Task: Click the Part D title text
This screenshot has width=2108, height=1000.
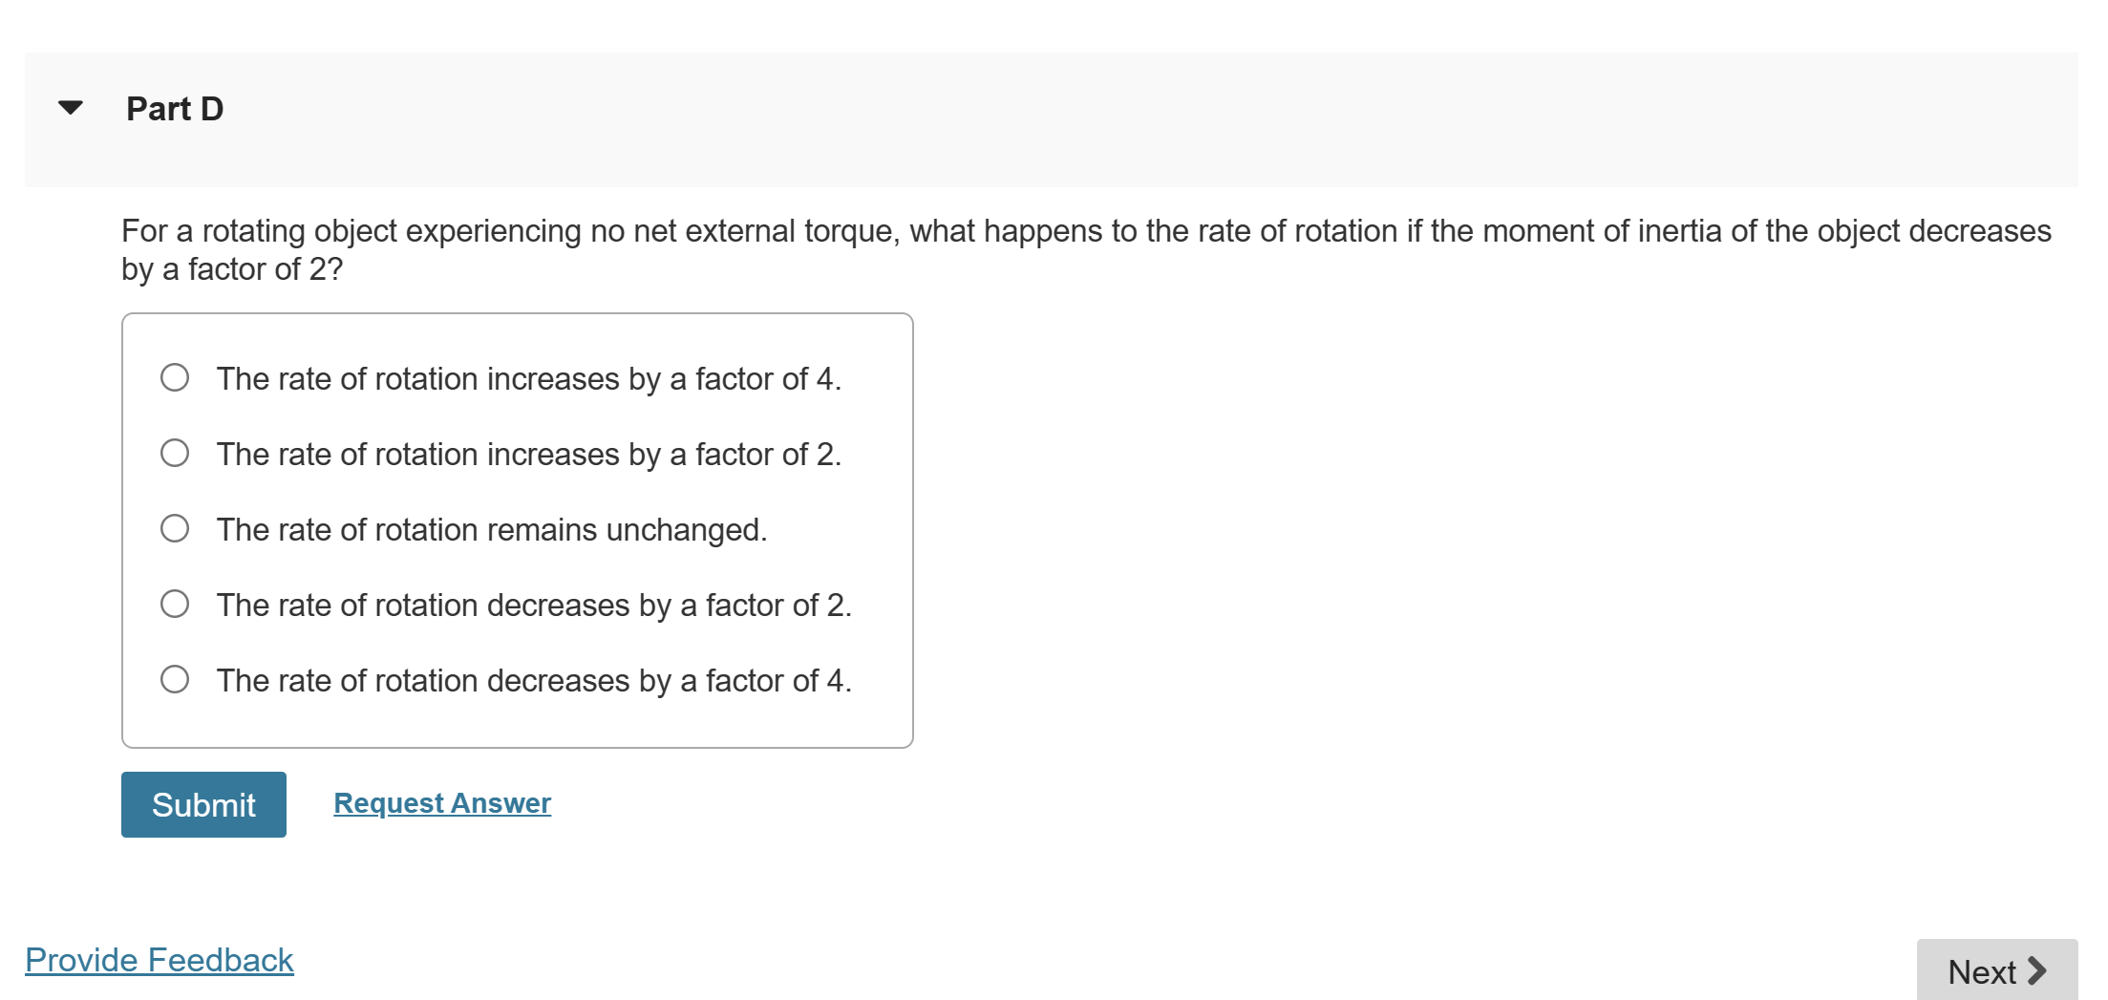Action: (175, 108)
